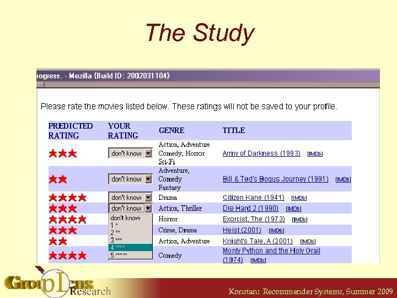Screen dimensions: 397x298
Task: Click predicted four-star rating for Citizen Kane
Action: tap(67, 198)
